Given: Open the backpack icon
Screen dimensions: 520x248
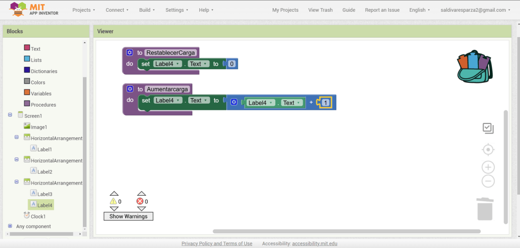Looking at the screenshot, I should click(x=475, y=66).
